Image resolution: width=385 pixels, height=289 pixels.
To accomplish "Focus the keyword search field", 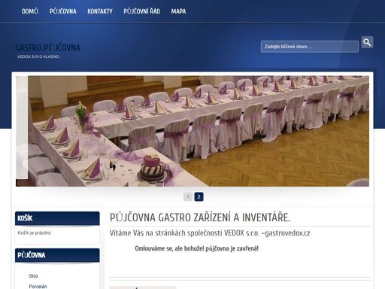I will [310, 47].
